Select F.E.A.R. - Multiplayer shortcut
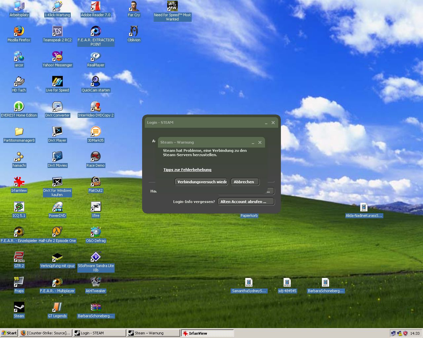 [57, 285]
